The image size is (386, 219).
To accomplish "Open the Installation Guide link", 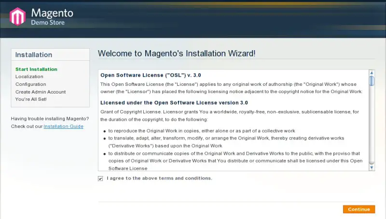I will pos(64,126).
